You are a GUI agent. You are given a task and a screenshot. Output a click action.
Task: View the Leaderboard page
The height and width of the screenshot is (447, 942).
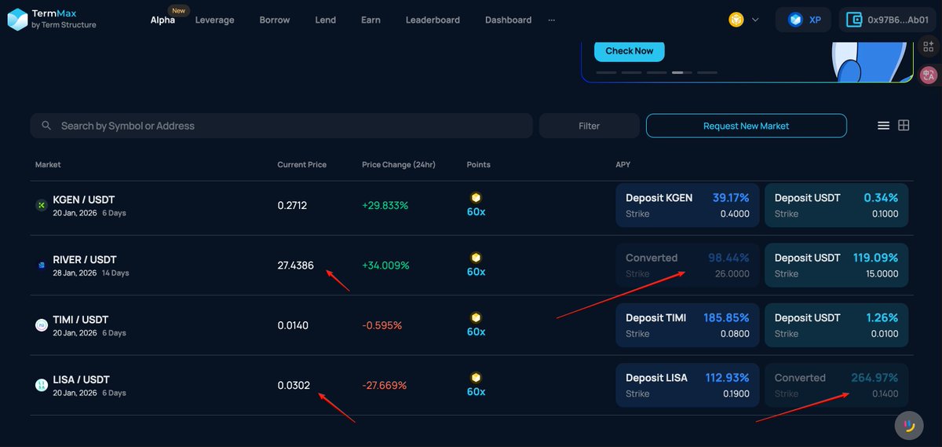433,20
